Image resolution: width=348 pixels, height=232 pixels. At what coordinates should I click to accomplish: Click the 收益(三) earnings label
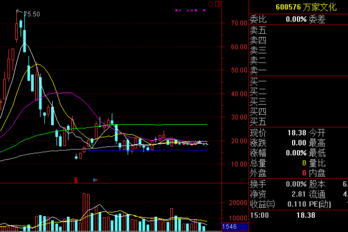(263, 204)
